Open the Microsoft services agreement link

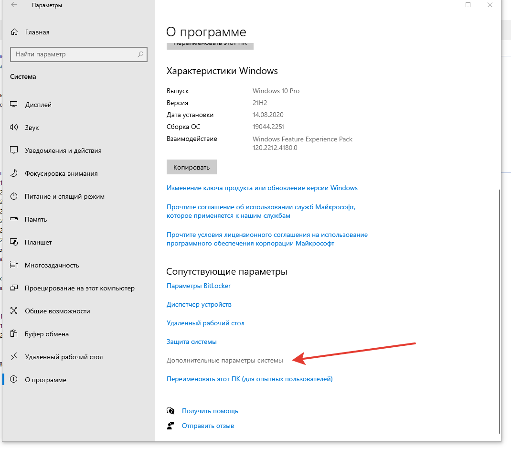(x=261, y=211)
